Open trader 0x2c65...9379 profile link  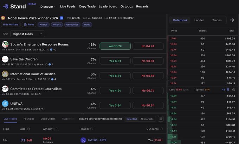point(97,140)
